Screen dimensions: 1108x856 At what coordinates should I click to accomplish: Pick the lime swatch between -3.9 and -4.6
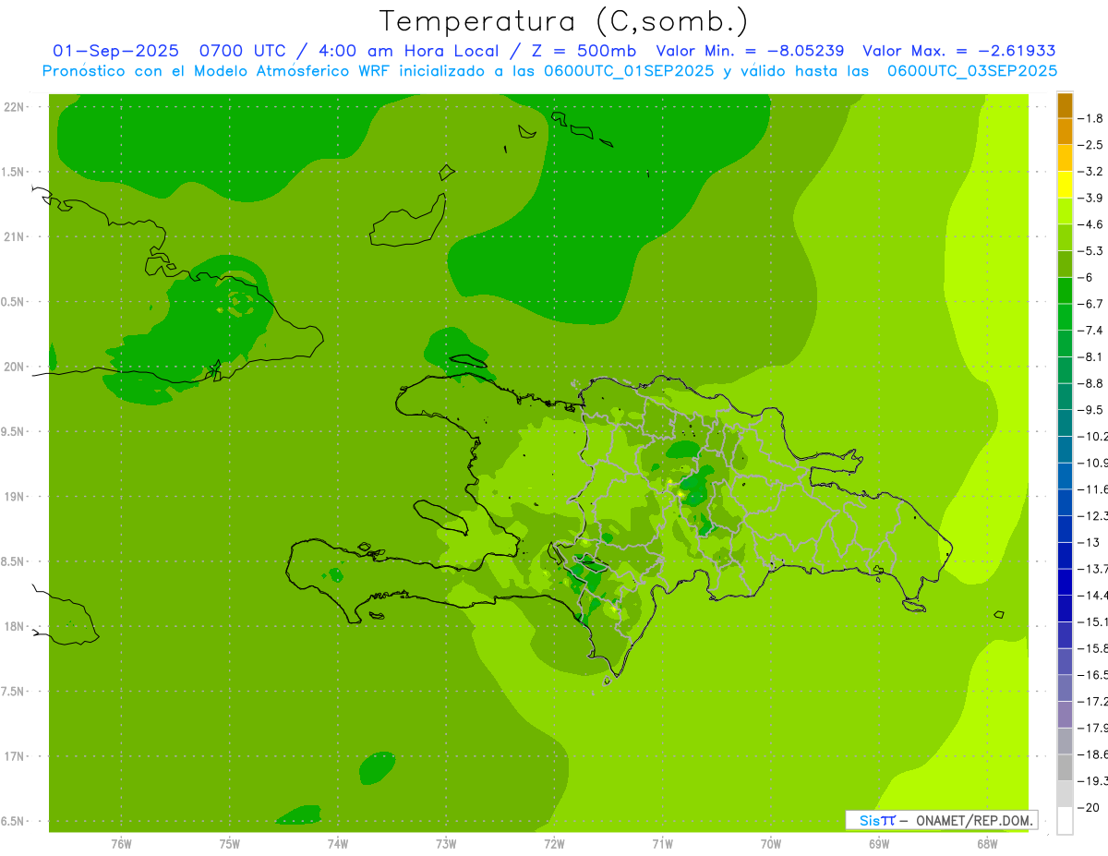pyautogui.click(x=1065, y=211)
